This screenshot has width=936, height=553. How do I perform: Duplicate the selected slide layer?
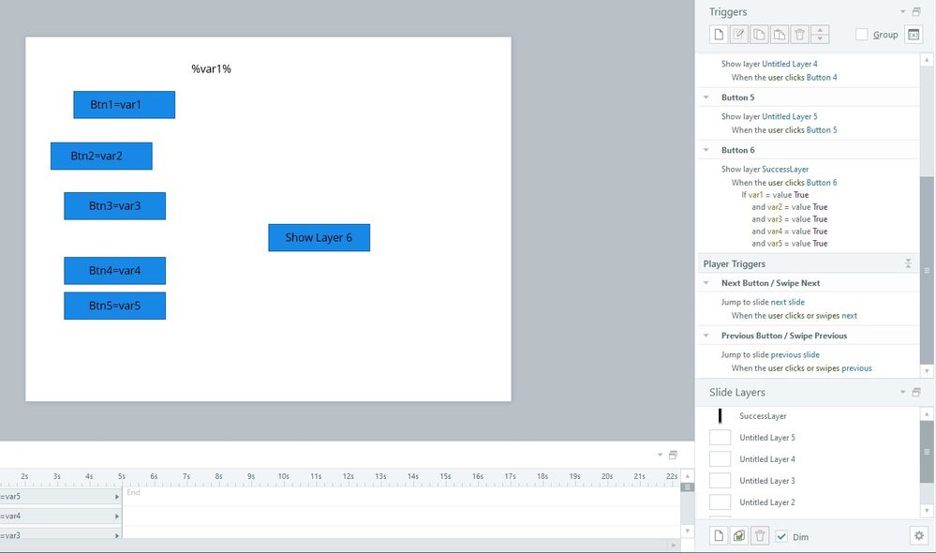click(739, 536)
